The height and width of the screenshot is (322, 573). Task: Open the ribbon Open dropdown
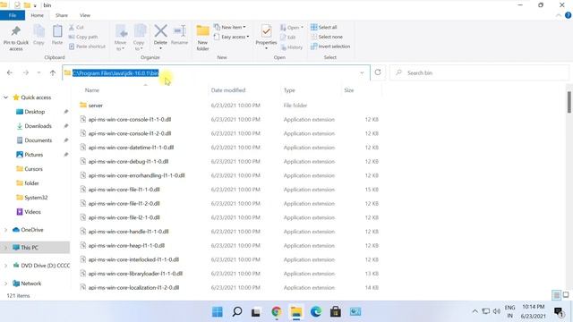tap(292, 28)
